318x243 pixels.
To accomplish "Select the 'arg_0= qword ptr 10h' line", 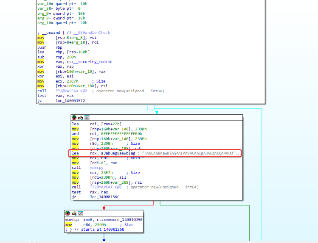I will pos(61,14).
